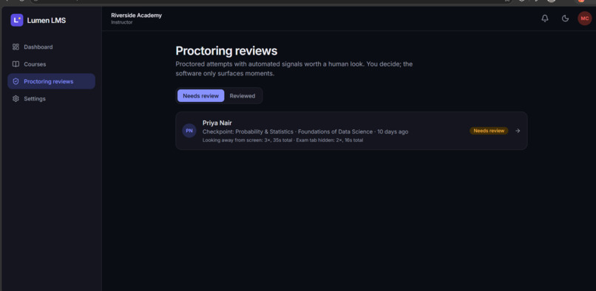596x291 pixels.
Task: Click Checkpoint: Probability & Statistics description
Action: [305, 131]
